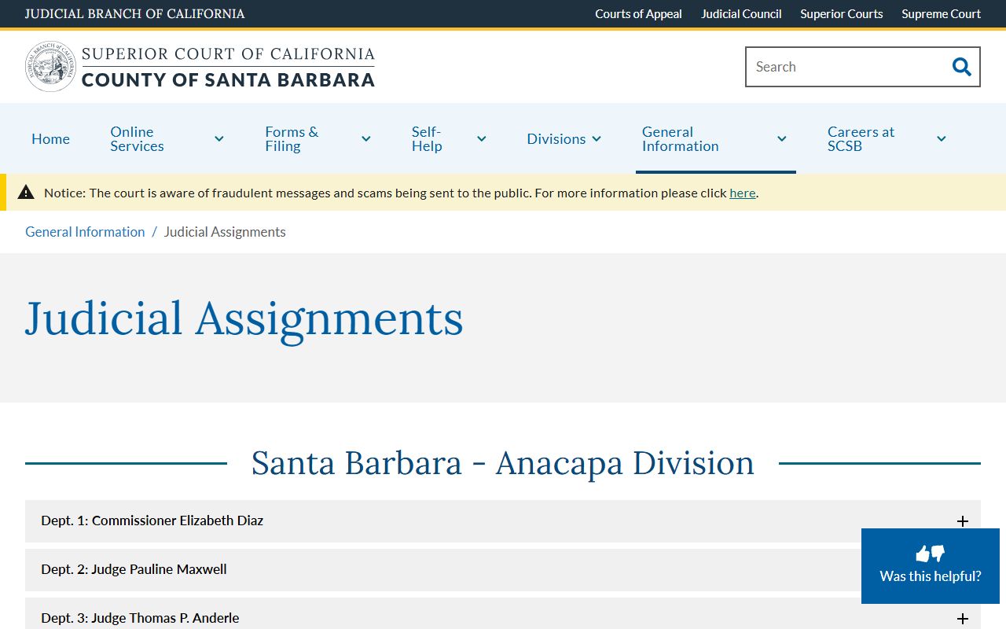Viewport: 1006px width, 629px height.
Task: Click the Judicial Branch of California link
Action: click(134, 14)
